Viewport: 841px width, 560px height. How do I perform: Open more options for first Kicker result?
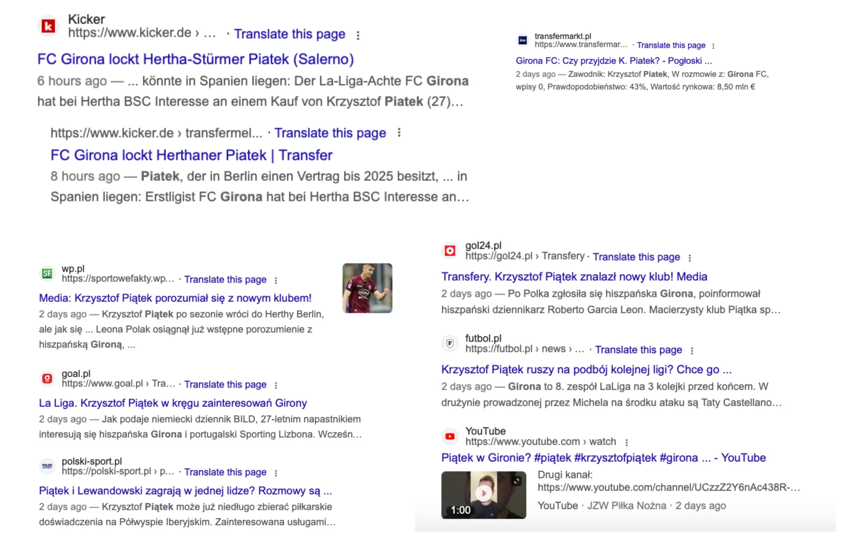[x=358, y=35]
